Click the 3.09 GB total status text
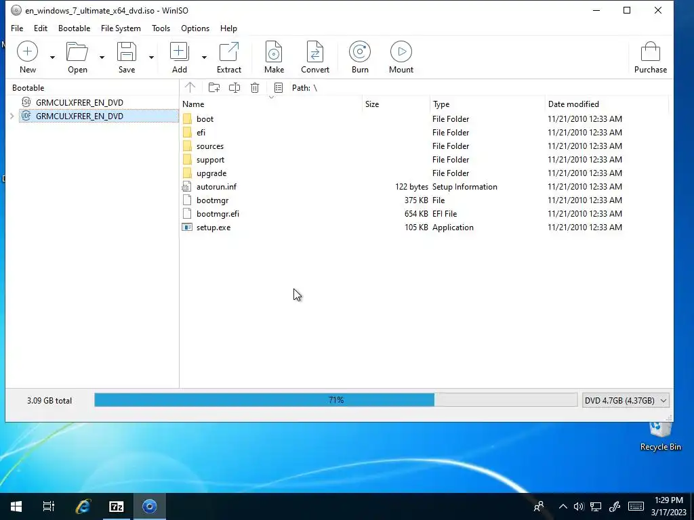694x520 pixels. coord(49,401)
